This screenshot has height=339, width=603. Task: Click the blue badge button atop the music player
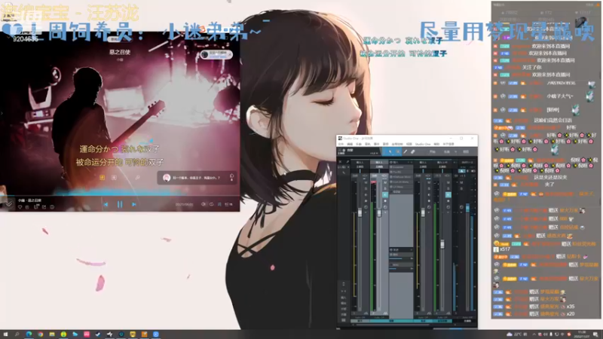pyautogui.click(x=216, y=54)
